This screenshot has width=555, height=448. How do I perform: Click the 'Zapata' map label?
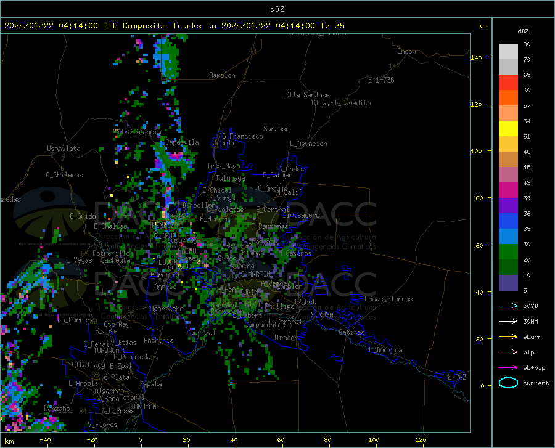tap(151, 384)
